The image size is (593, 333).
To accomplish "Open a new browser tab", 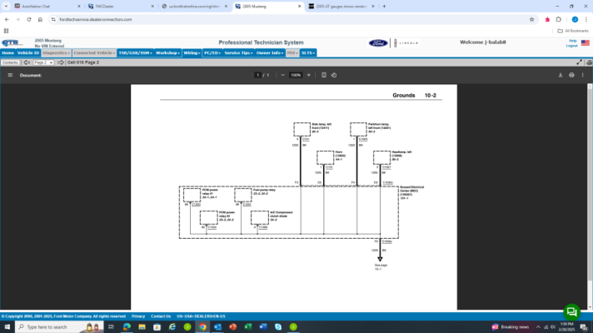I will coord(384,7).
